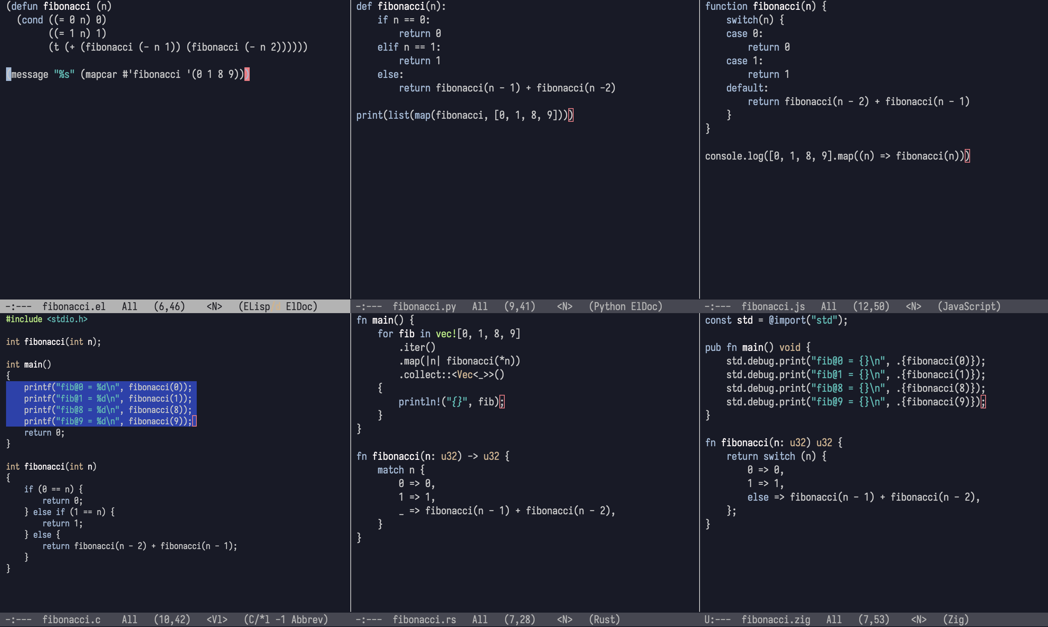Image resolution: width=1048 pixels, height=627 pixels.
Task: Click 'fn fibonacci(n: u32) -> u32 {' in Rust pane
Action: [433, 456]
